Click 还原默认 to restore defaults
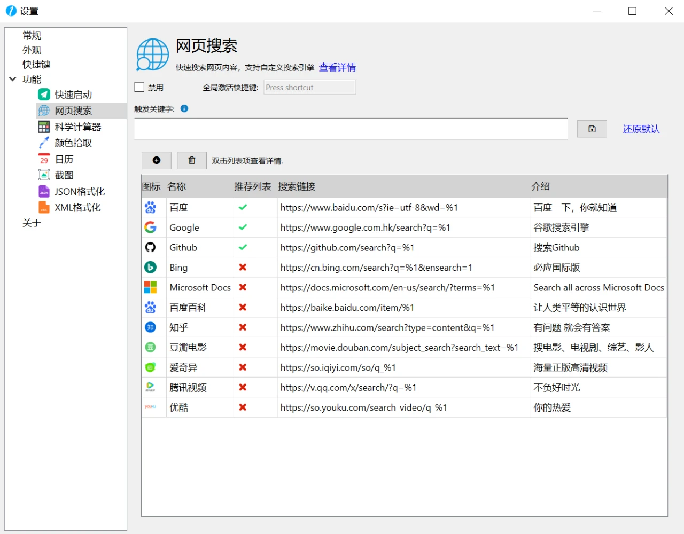This screenshot has height=534, width=684. 641,129
